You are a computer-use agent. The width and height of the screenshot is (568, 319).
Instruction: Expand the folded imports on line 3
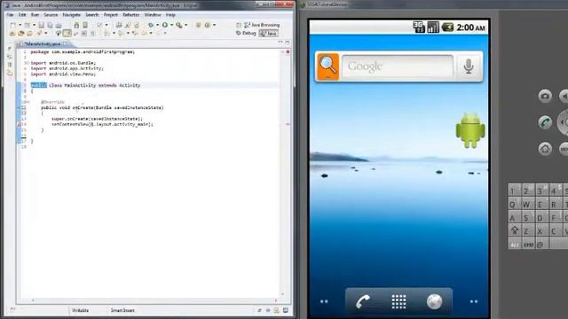pos(28,63)
